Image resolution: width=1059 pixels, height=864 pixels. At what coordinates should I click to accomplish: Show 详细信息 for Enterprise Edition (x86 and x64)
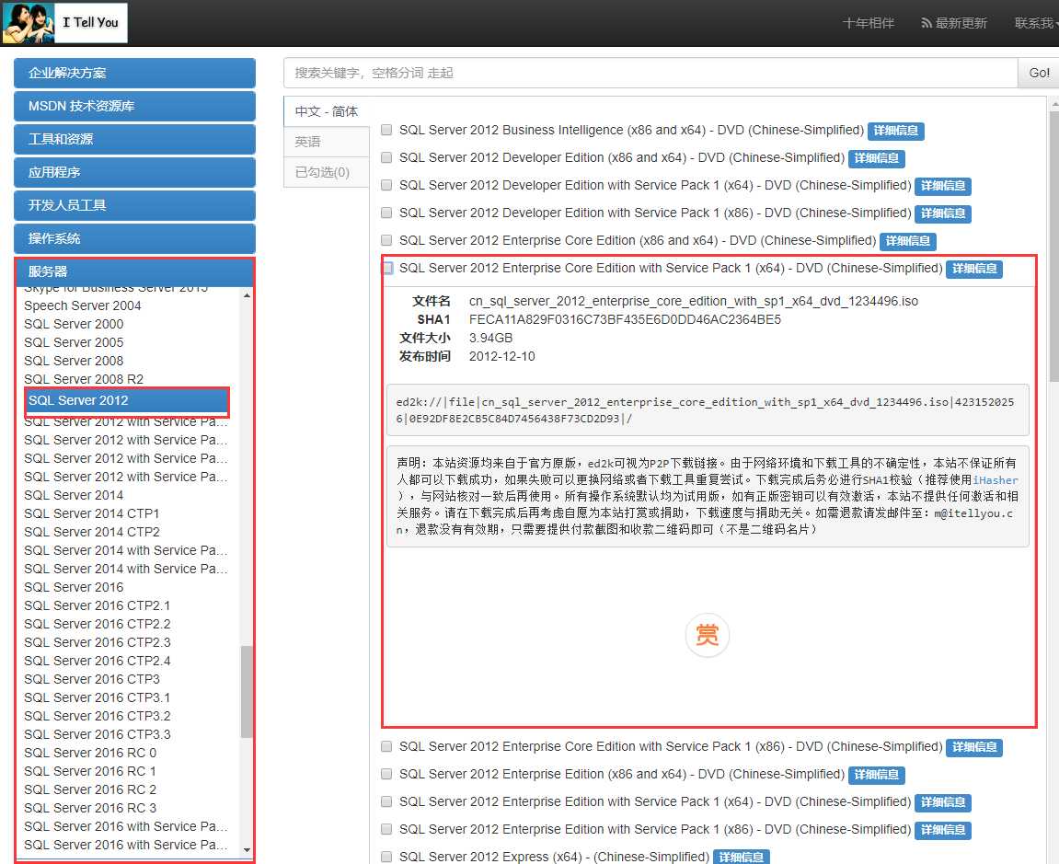[876, 776]
